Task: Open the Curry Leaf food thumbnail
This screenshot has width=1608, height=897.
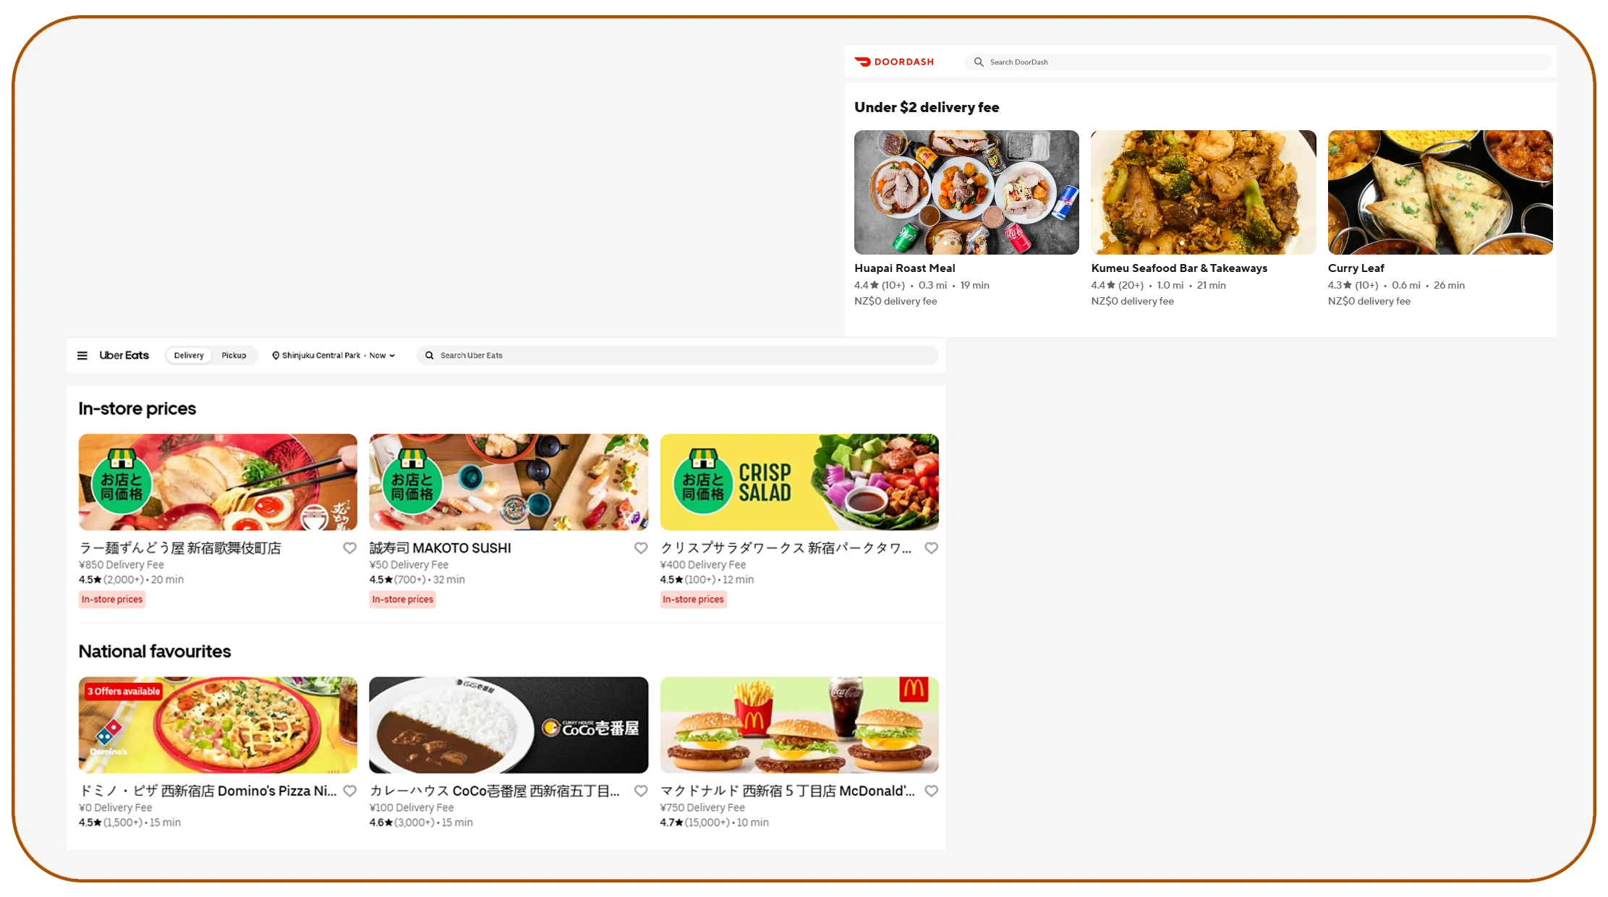Action: click(x=1439, y=192)
